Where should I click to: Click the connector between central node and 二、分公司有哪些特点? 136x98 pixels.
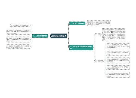pos(49,36)
